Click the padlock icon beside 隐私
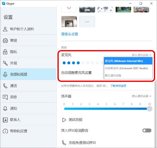This screenshot has height=148, width=157. pyautogui.click(x=5, y=52)
